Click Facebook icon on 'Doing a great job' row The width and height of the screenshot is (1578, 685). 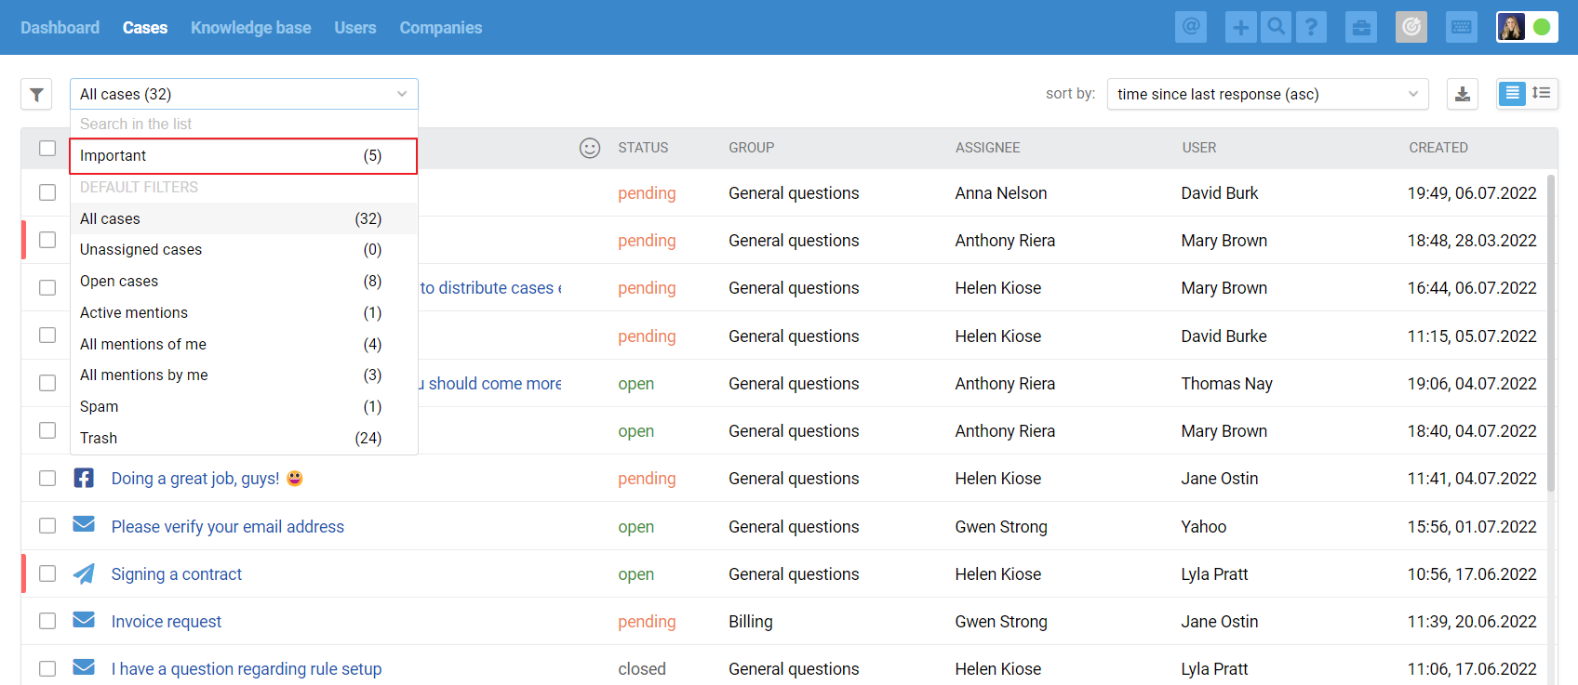pyautogui.click(x=84, y=478)
